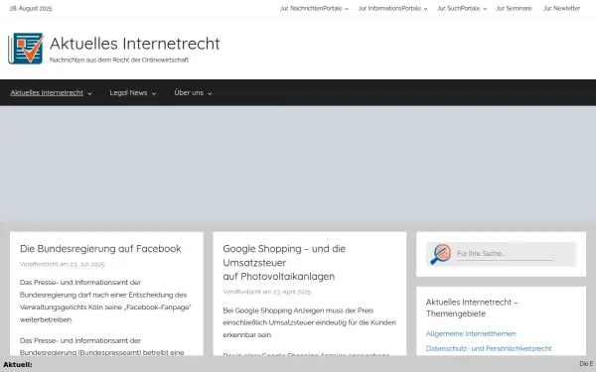Select Legal News in the navigation bar
Screen dimensions: 596x372
click(x=128, y=92)
